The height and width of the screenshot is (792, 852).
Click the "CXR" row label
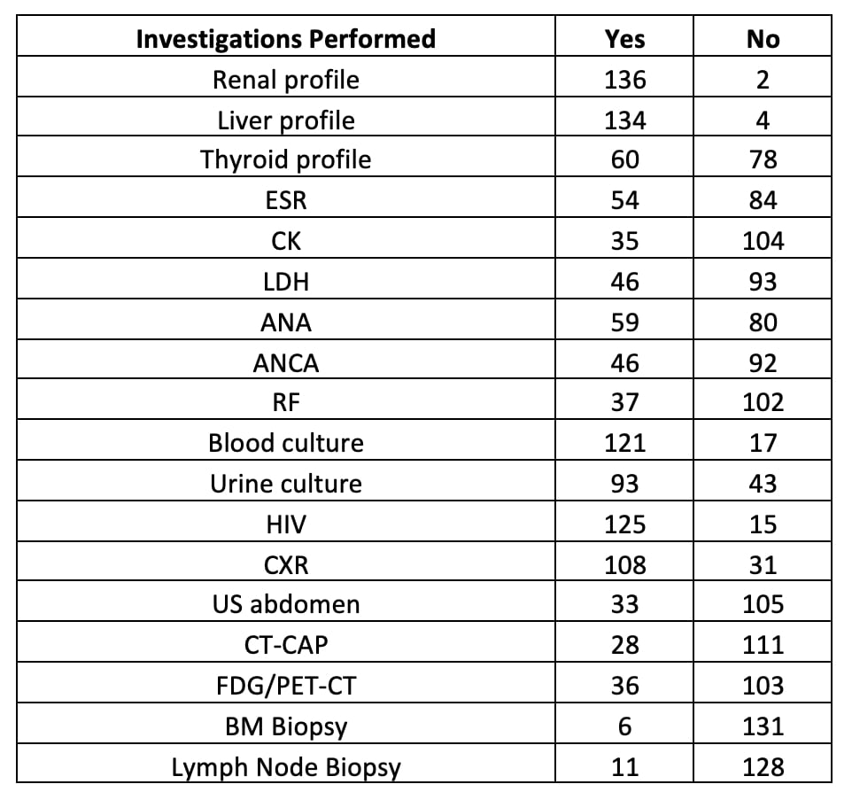(x=285, y=564)
